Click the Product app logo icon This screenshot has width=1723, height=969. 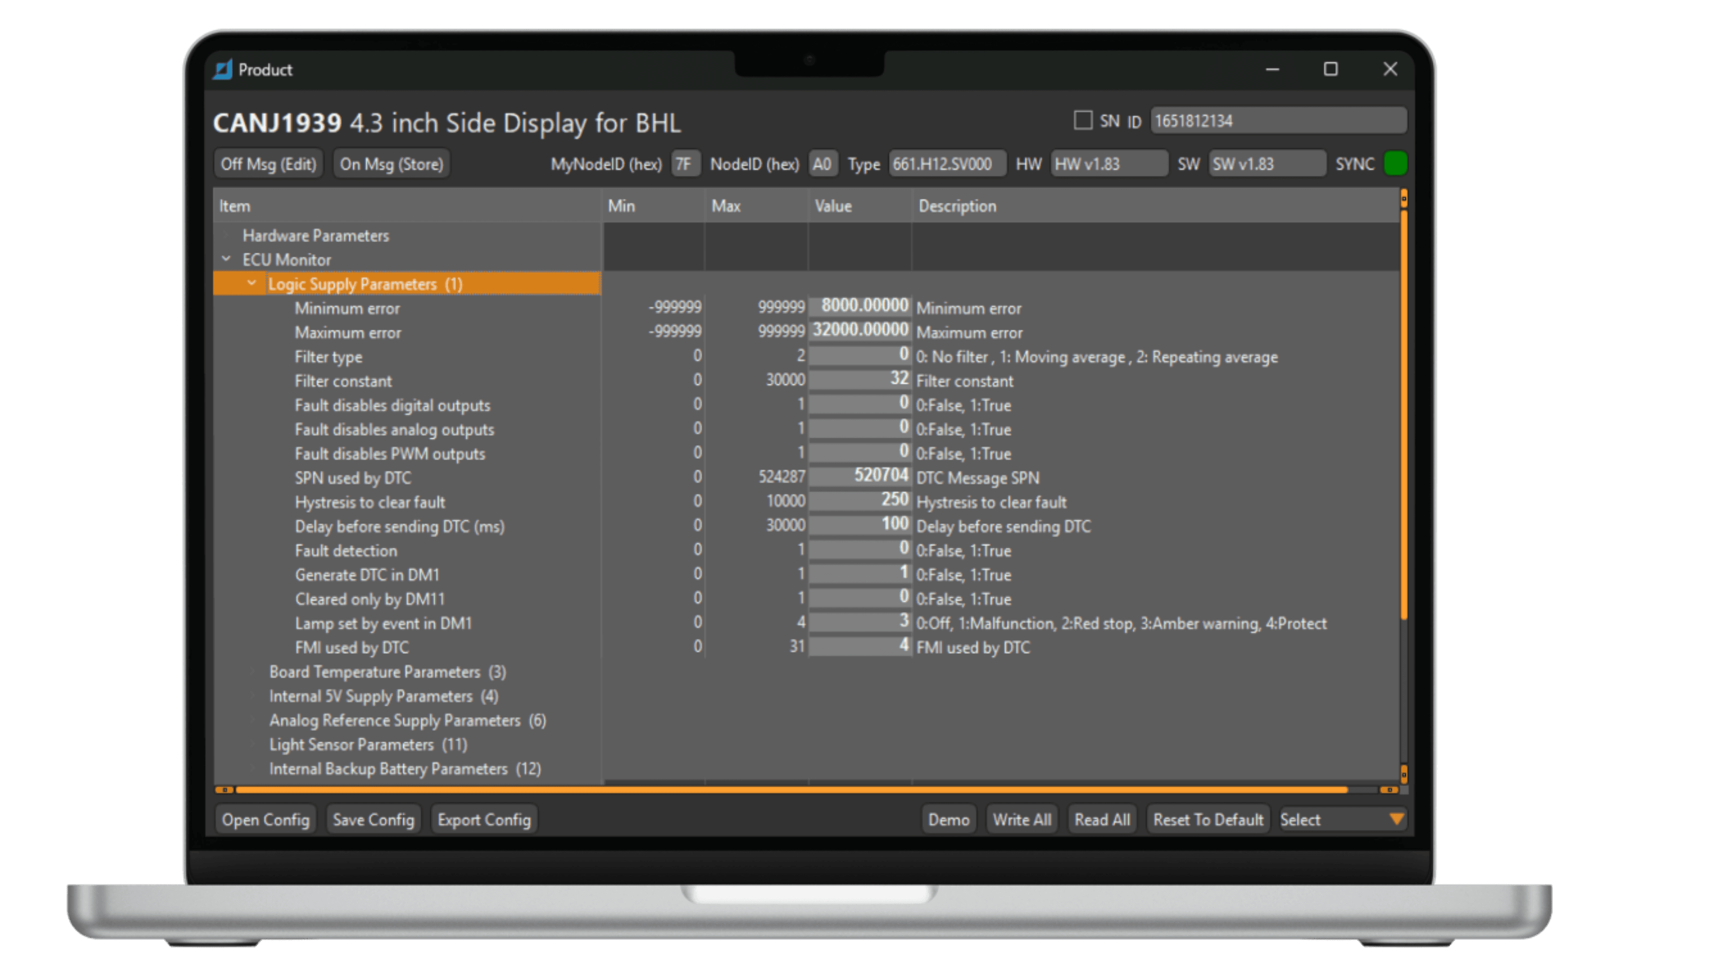pyautogui.click(x=223, y=69)
